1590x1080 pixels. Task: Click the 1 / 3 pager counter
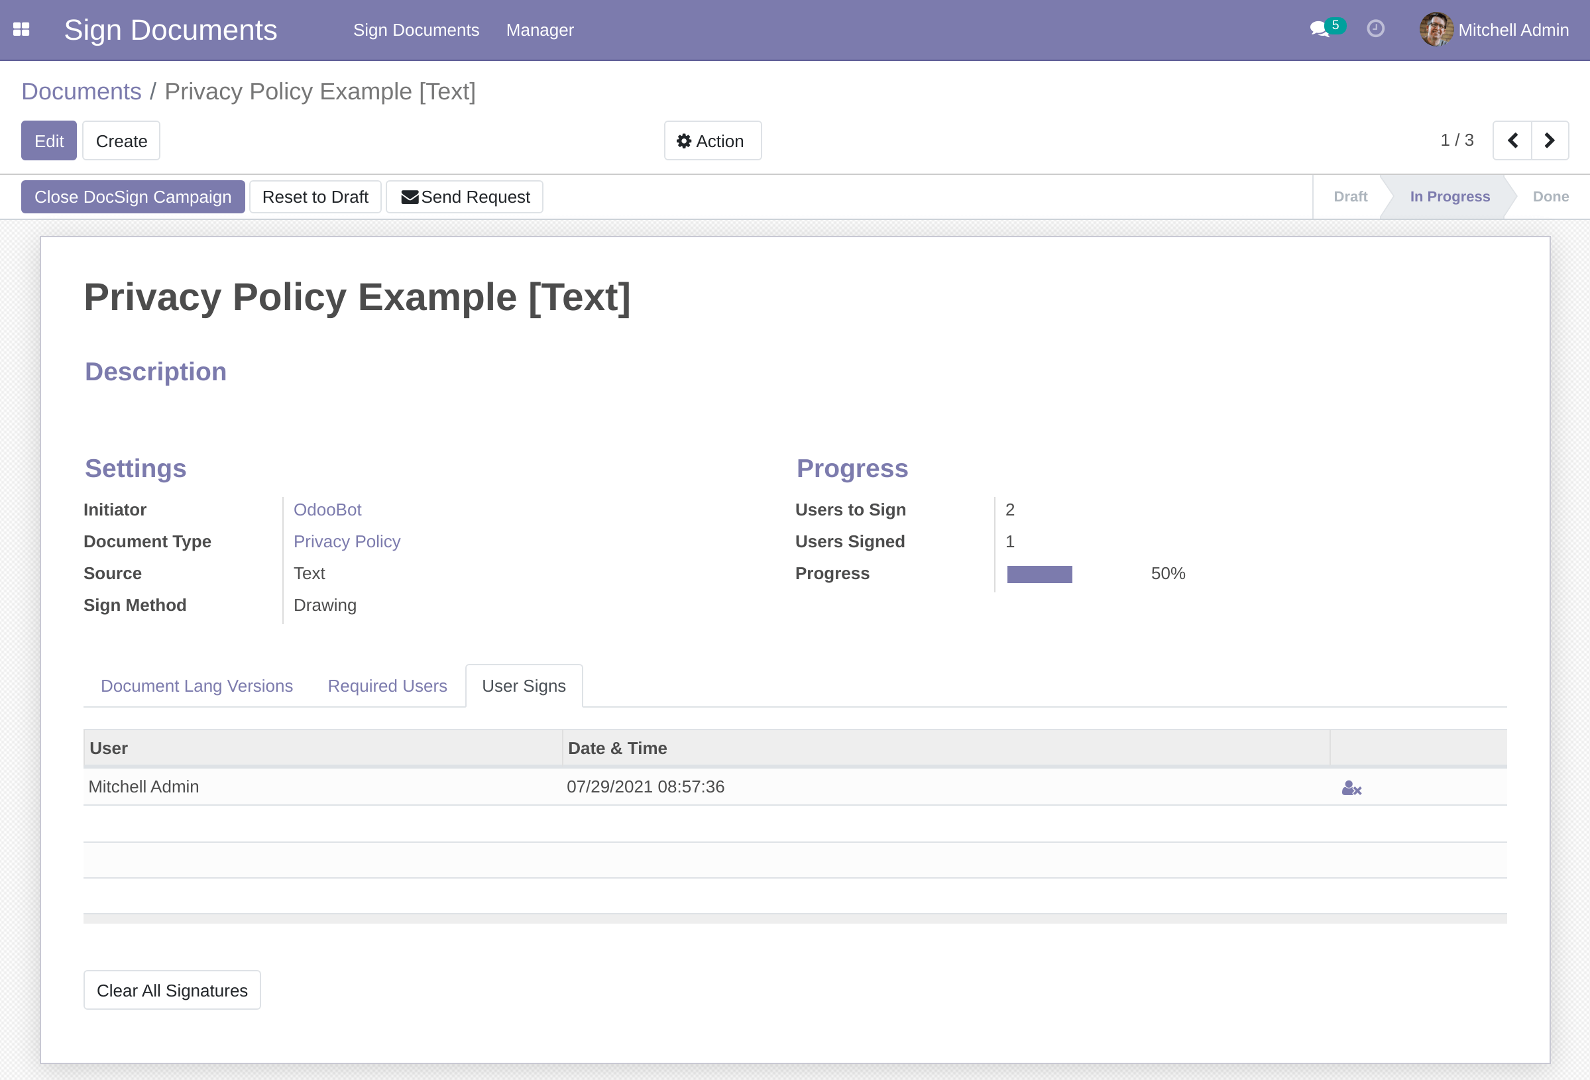[x=1457, y=140]
